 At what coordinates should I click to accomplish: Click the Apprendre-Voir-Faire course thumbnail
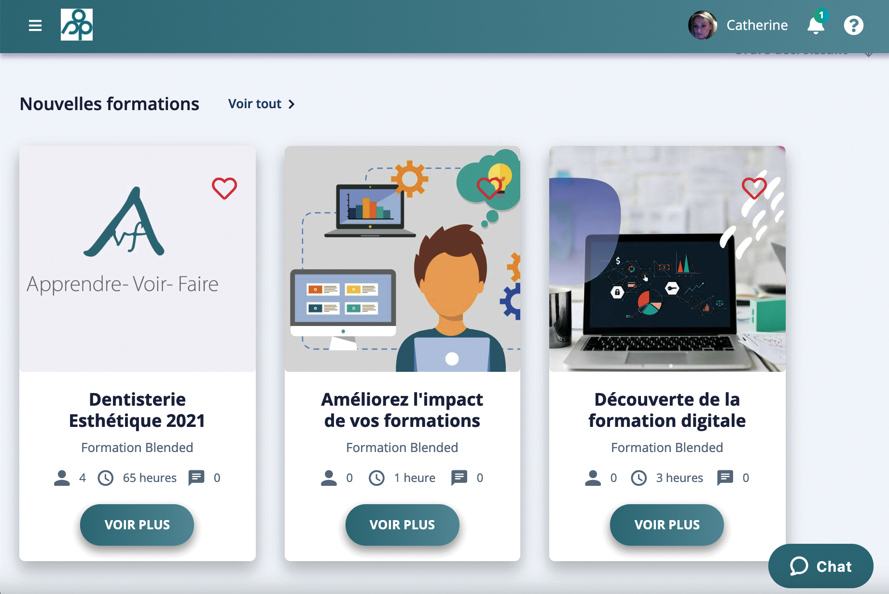(x=138, y=259)
